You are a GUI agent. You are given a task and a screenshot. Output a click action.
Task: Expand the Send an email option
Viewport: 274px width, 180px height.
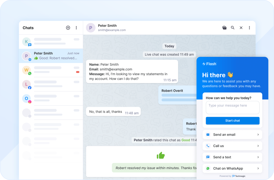click(x=258, y=134)
